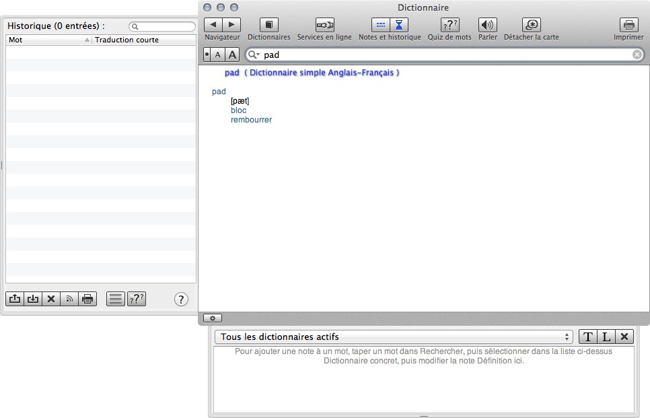Click the list view lines icon
This screenshot has width=650, height=418.
click(x=116, y=299)
